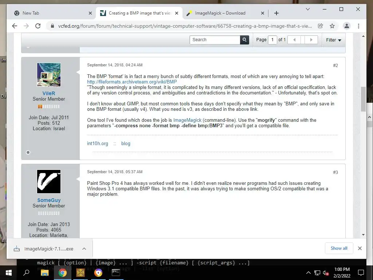Click the page vertical scrollbar thumb
This screenshot has width=373, height=280.
(363, 99)
